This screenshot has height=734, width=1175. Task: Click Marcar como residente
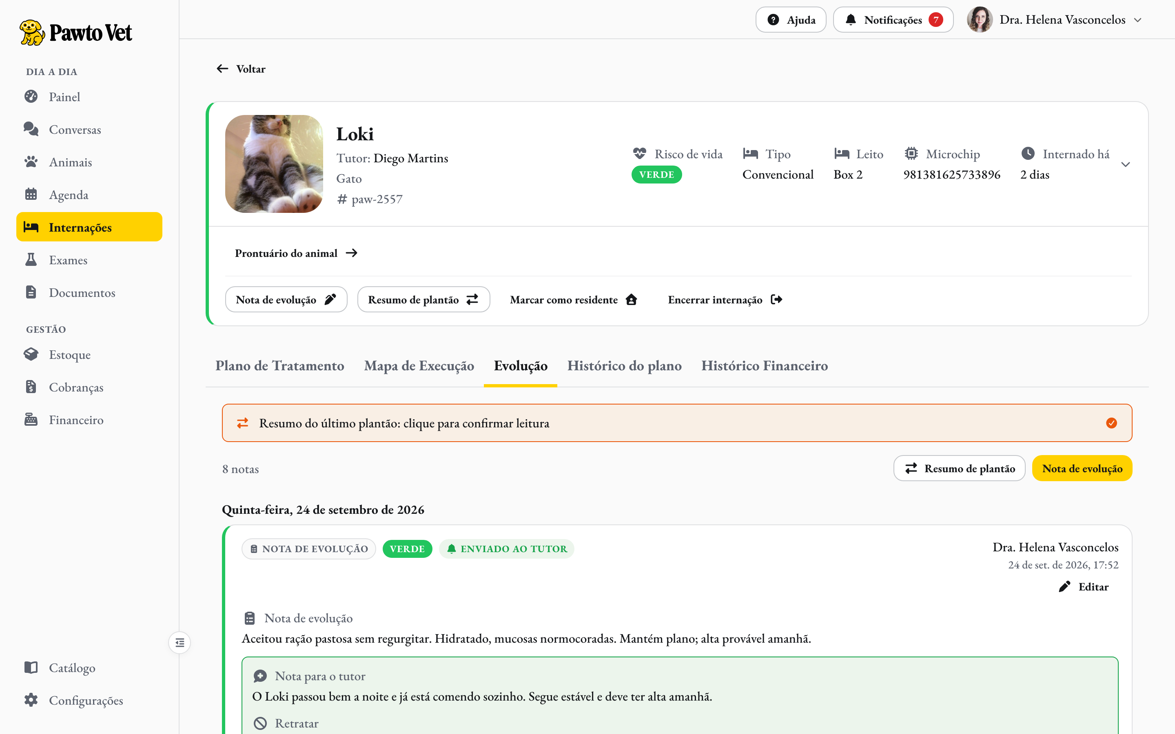573,300
